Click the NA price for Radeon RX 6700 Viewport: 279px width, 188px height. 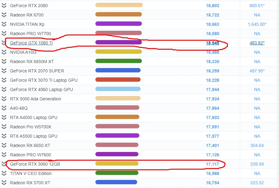(257, 15)
